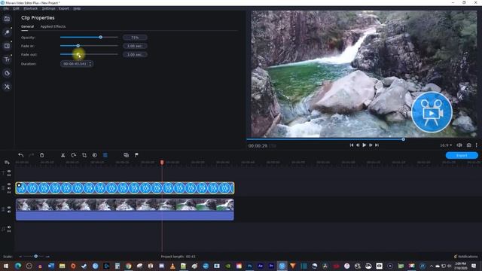Open the 16:9 aspect ratio dropdown
This screenshot has height=271, width=482.
click(x=446, y=145)
